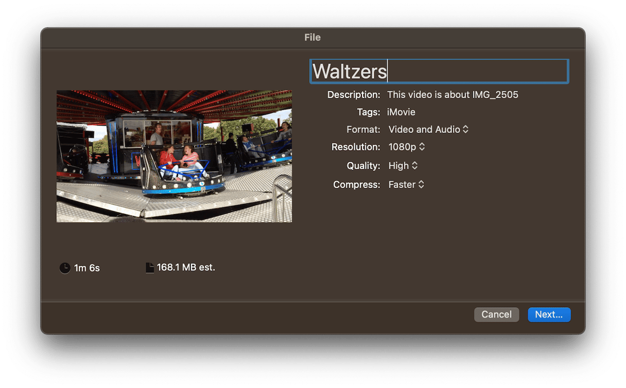Click the Next... button
626x388 pixels.
pos(549,314)
